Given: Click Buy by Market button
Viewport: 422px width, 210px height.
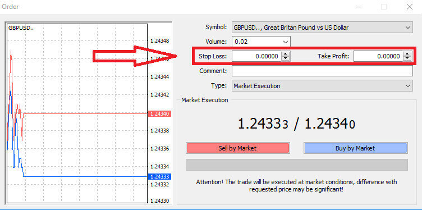Looking at the screenshot, I should pos(355,148).
